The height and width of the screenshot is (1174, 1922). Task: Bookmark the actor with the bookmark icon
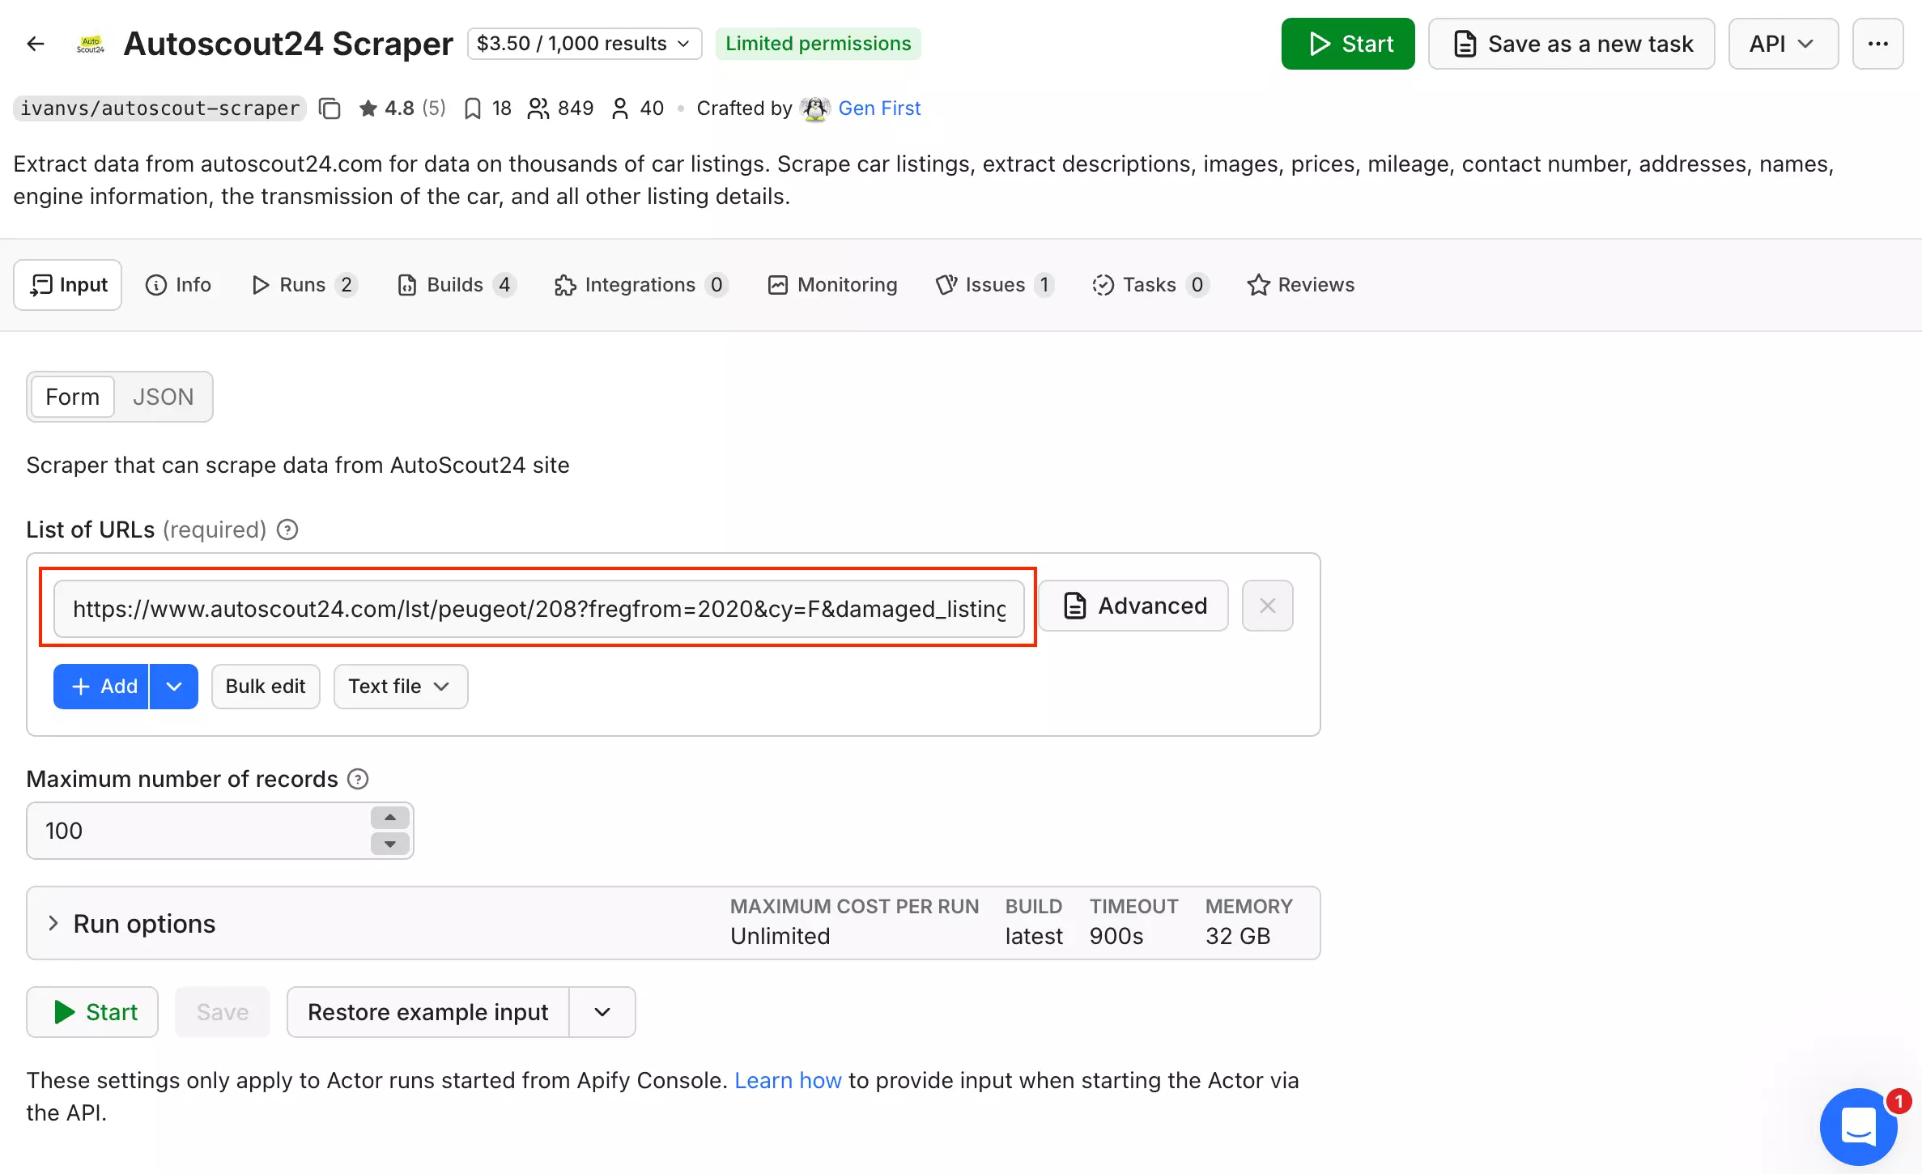[x=473, y=108]
